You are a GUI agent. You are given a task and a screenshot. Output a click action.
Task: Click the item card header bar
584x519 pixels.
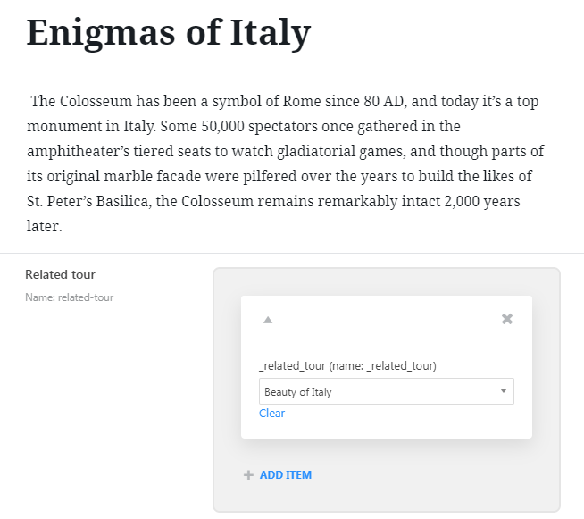pyautogui.click(x=387, y=317)
